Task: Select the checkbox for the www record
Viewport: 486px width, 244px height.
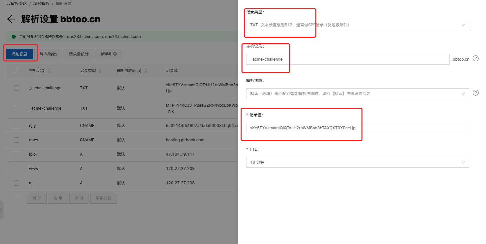Action: (x=16, y=169)
